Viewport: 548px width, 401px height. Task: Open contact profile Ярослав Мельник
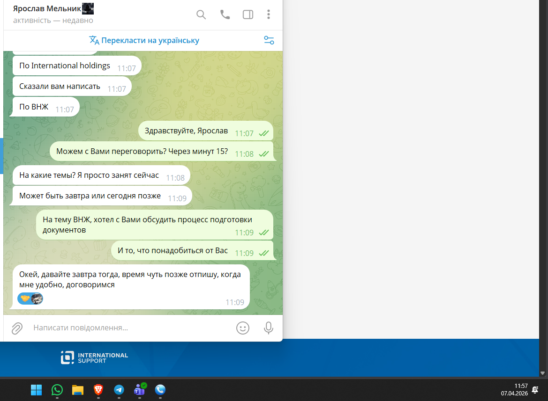[47, 8]
